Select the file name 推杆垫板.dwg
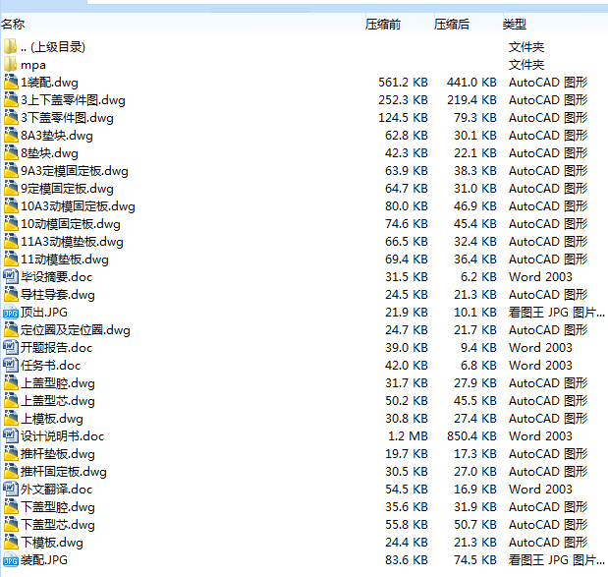608x577 pixels. click(x=58, y=454)
